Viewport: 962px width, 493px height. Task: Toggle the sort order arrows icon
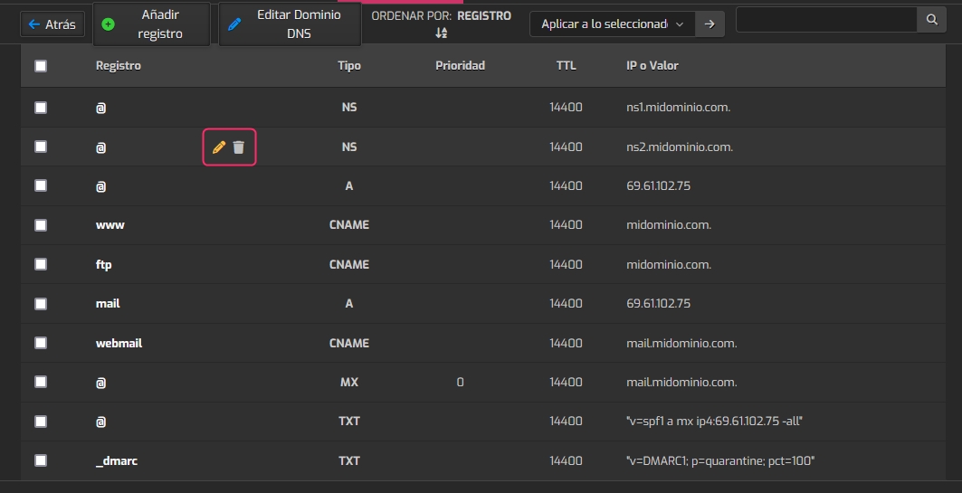point(442,33)
